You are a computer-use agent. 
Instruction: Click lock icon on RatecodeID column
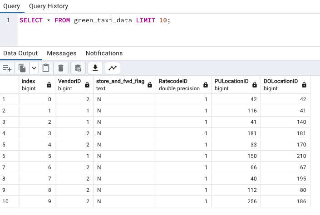click(206, 85)
